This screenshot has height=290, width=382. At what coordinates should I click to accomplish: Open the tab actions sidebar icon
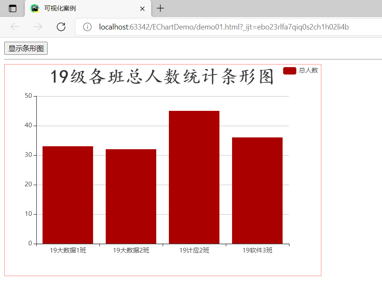coord(13,8)
